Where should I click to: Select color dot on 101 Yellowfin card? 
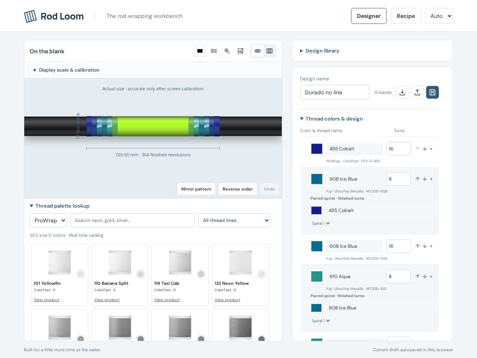click(81, 274)
